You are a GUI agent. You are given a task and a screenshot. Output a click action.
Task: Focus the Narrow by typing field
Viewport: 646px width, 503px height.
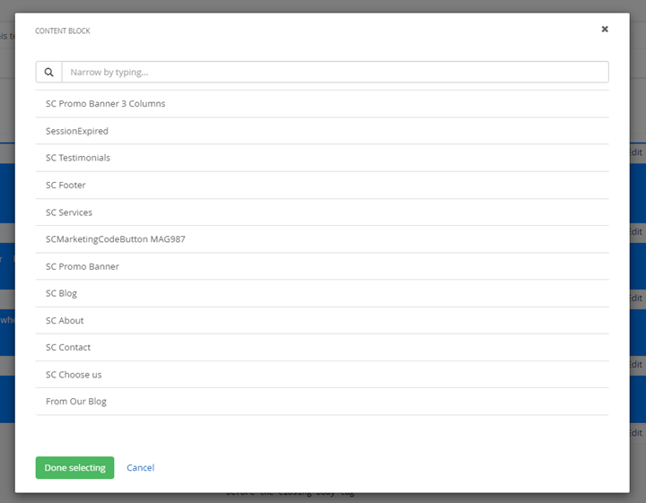coord(335,72)
